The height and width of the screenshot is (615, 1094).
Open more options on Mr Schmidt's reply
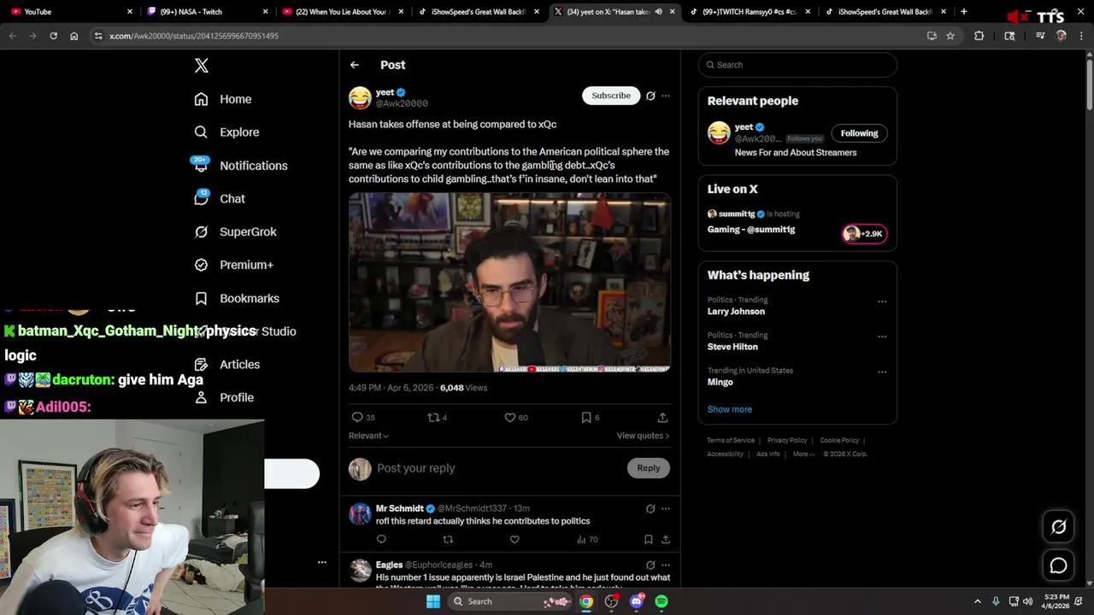coord(666,509)
